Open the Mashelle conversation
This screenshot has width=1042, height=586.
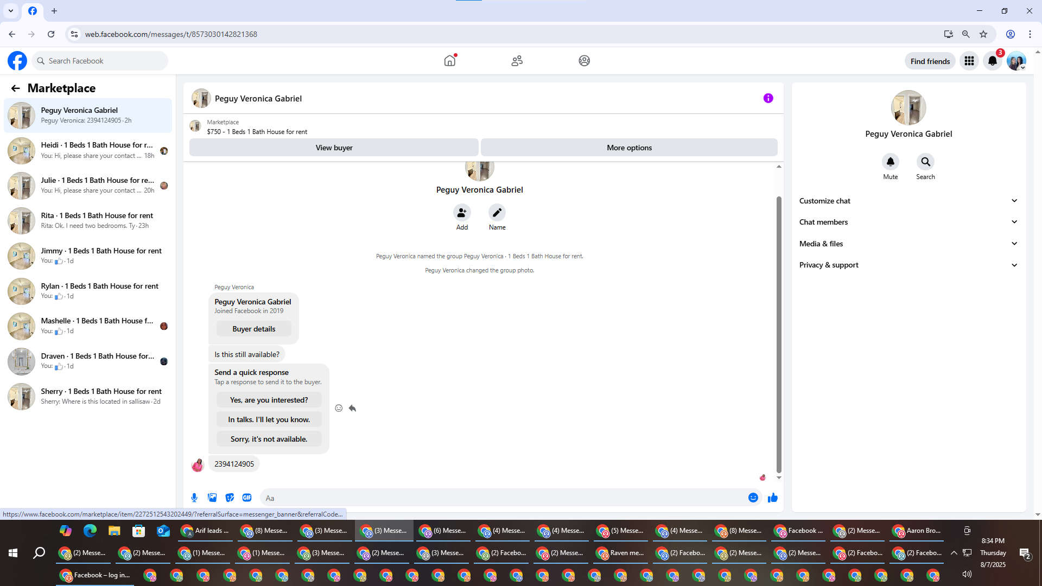[88, 326]
